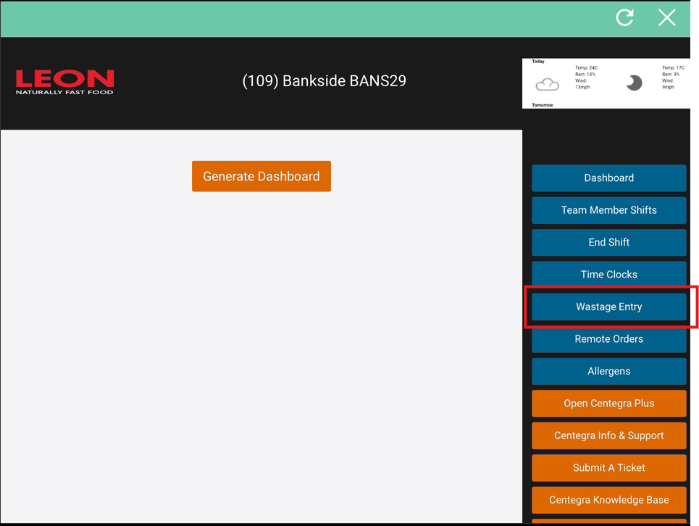Close the panel with the X icon

(x=666, y=17)
